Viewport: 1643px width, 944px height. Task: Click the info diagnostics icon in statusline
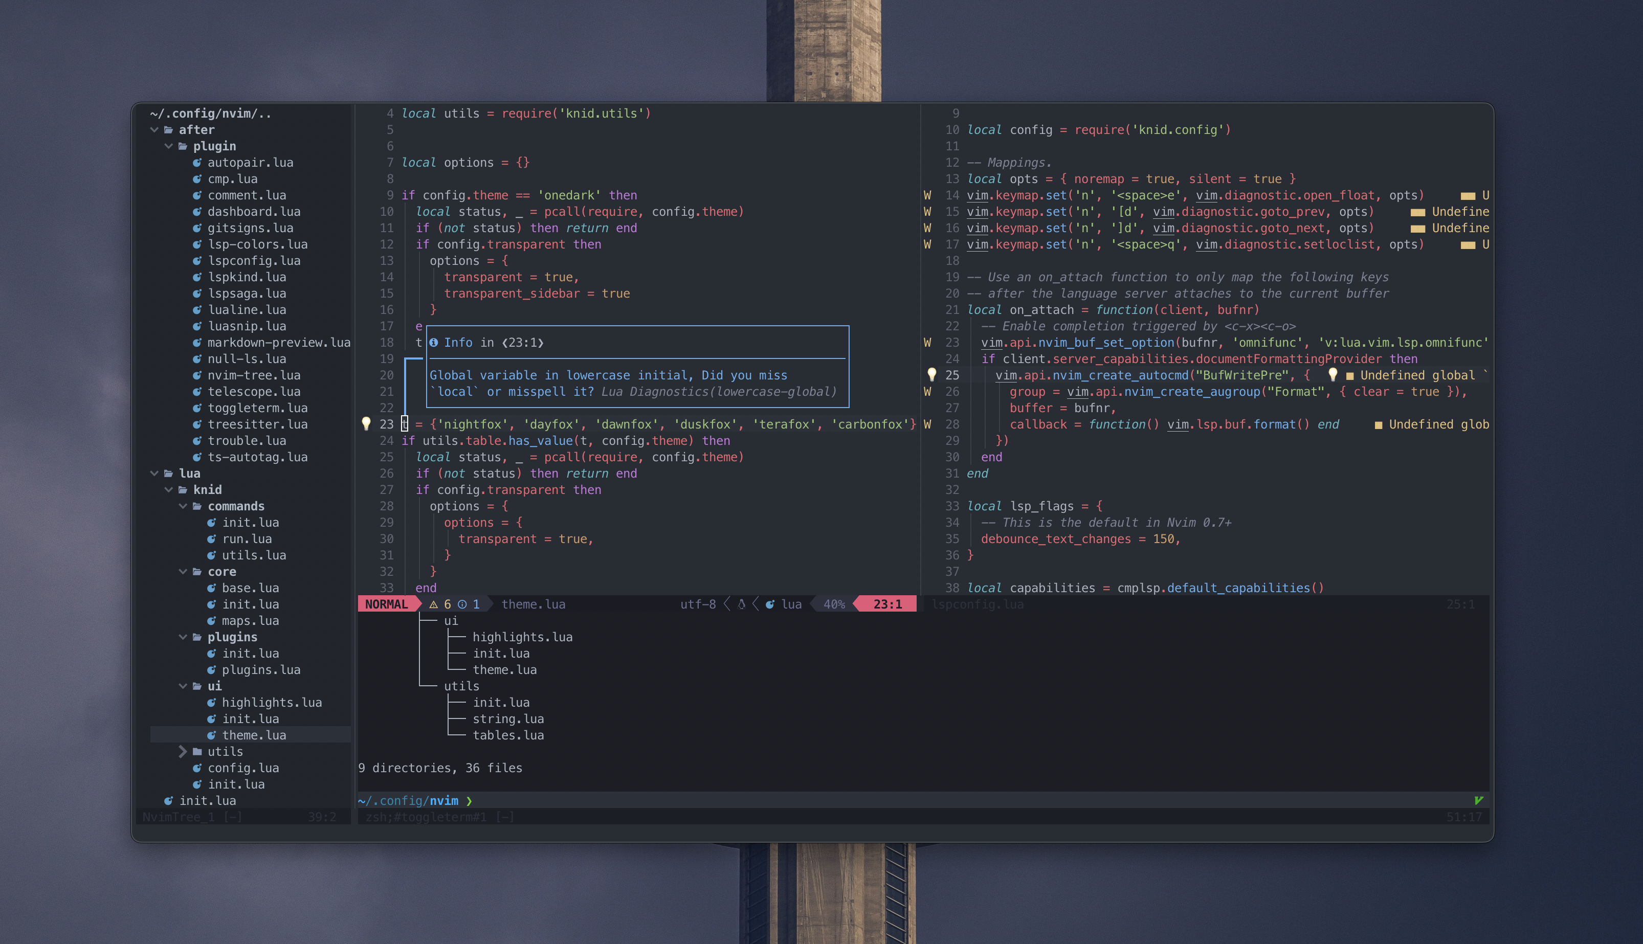[462, 604]
